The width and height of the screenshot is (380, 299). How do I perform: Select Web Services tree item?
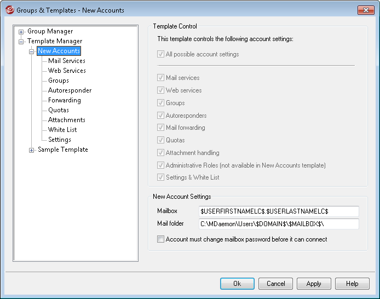point(66,71)
